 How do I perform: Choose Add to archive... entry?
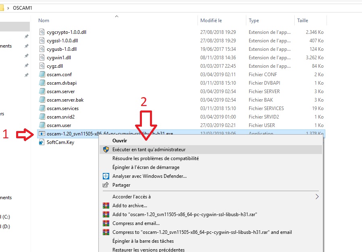[x=130, y=205]
